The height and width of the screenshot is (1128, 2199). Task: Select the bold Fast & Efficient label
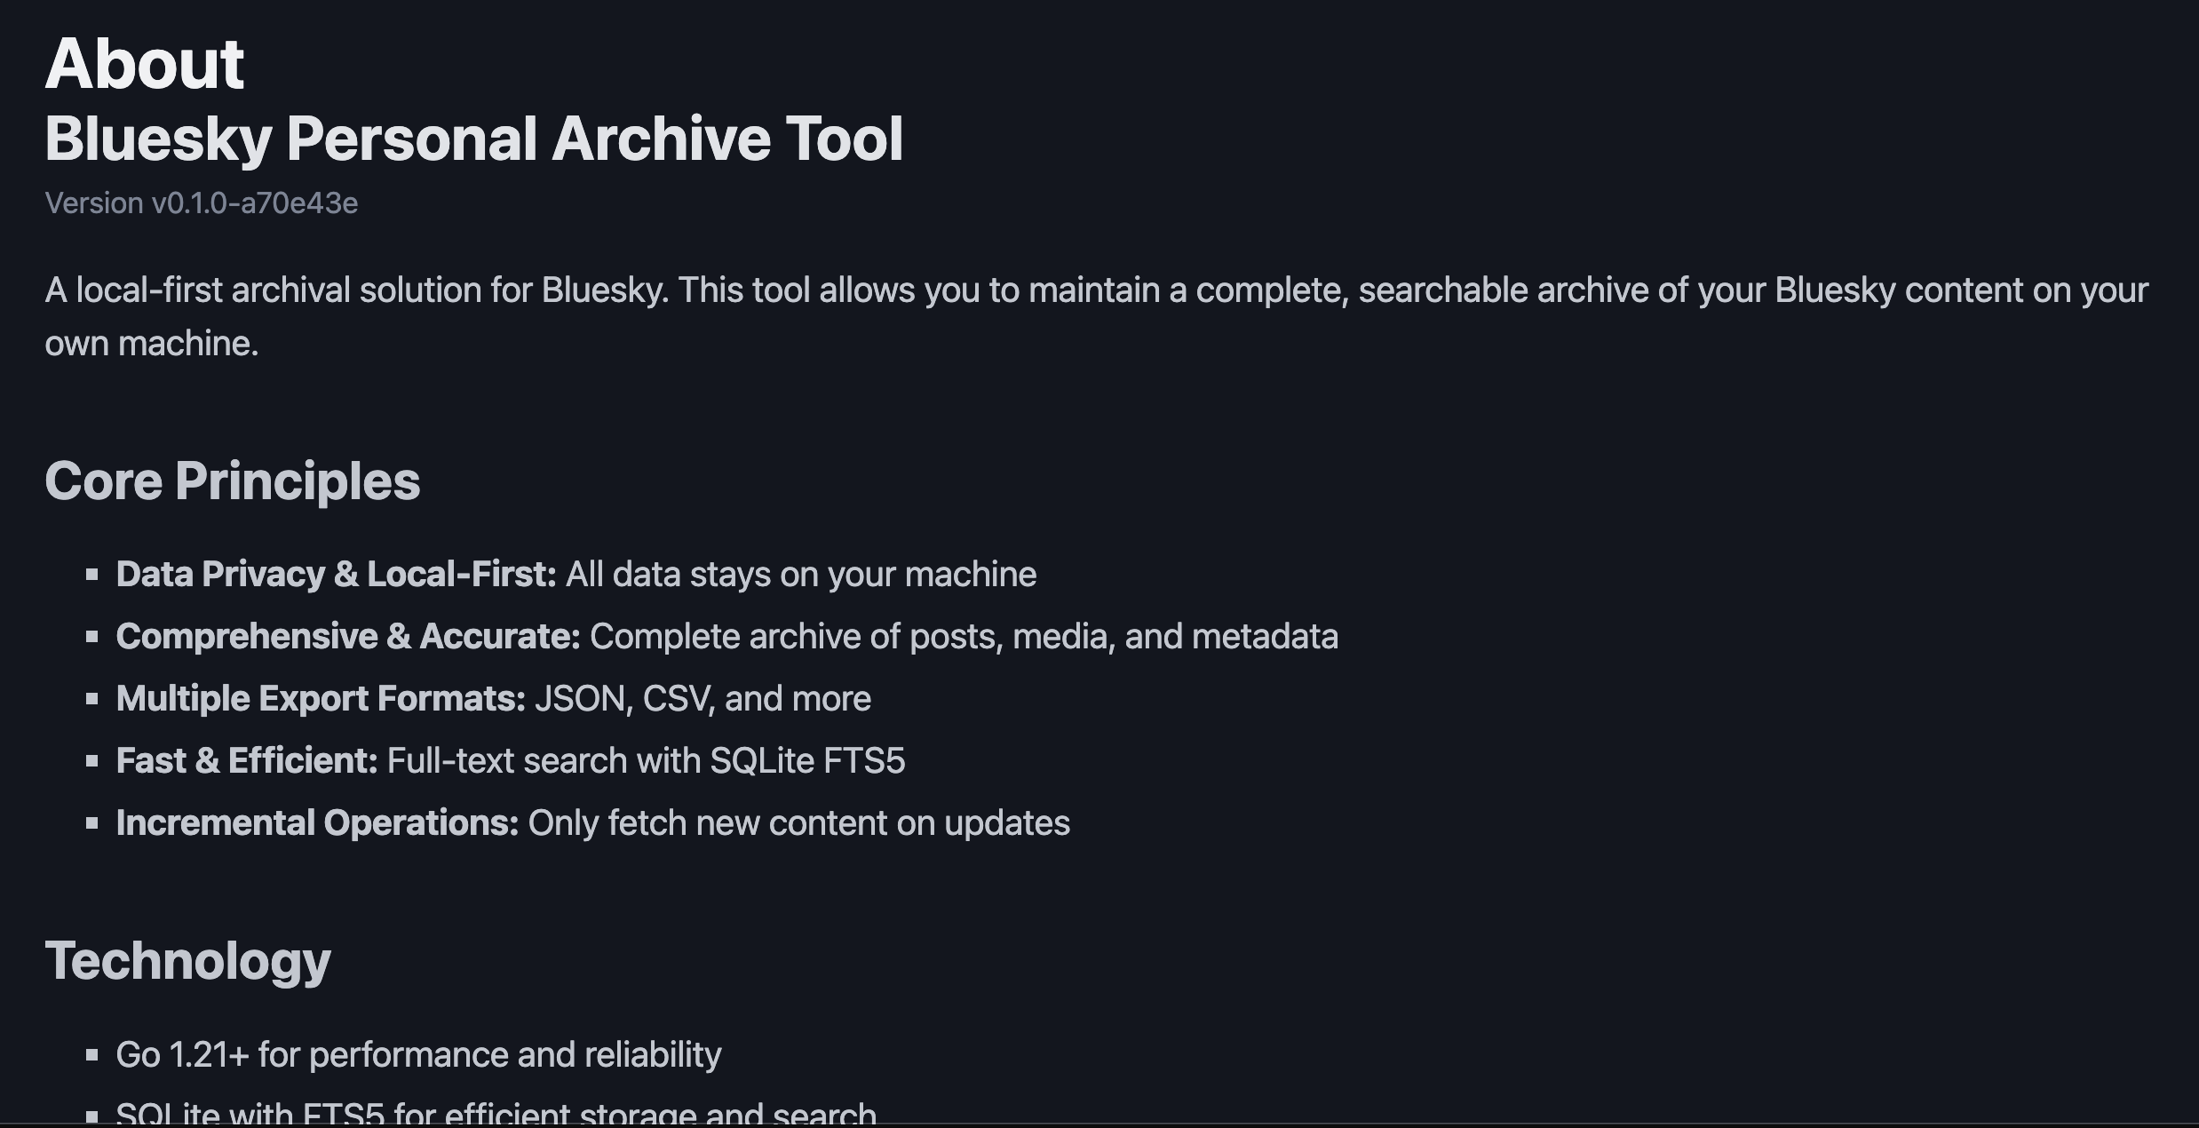(247, 761)
